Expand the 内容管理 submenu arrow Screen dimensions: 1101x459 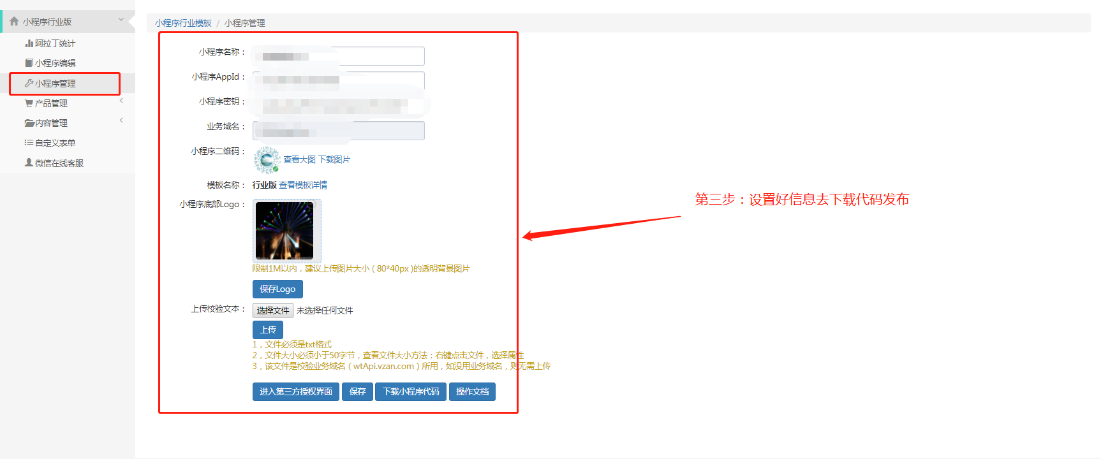coord(121,120)
